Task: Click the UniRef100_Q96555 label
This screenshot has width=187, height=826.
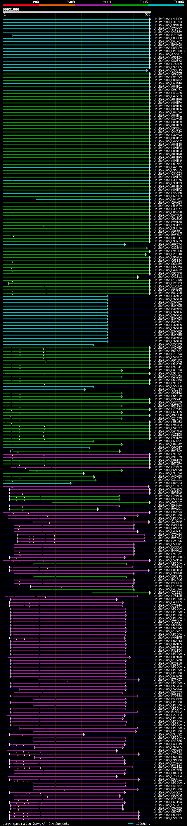Action: 168,74
